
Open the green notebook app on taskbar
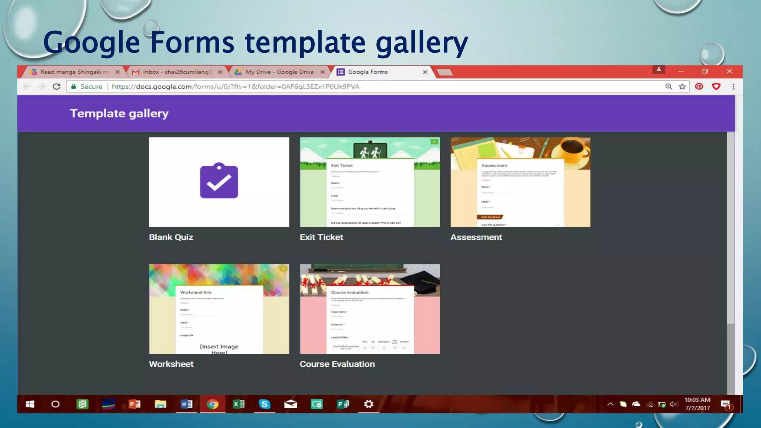82,404
